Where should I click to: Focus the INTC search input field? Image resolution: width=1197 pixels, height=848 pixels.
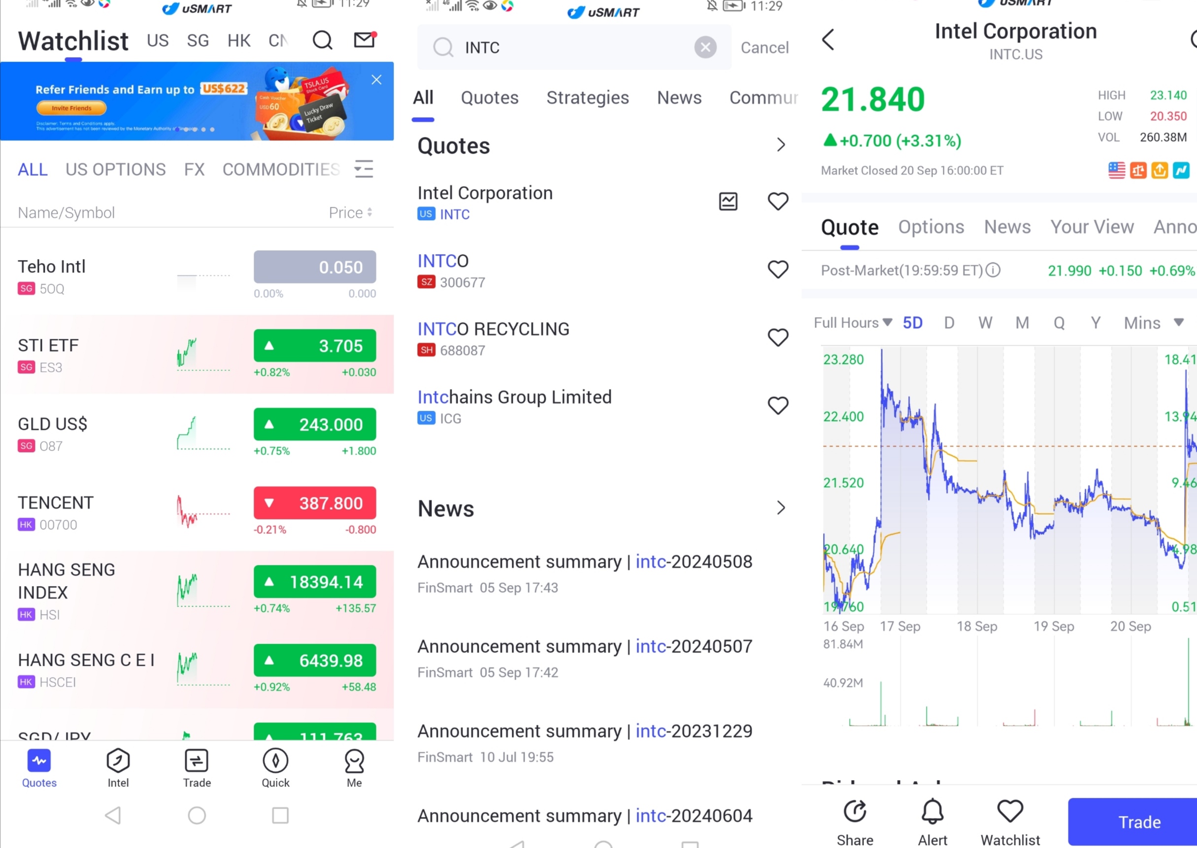coord(574,47)
